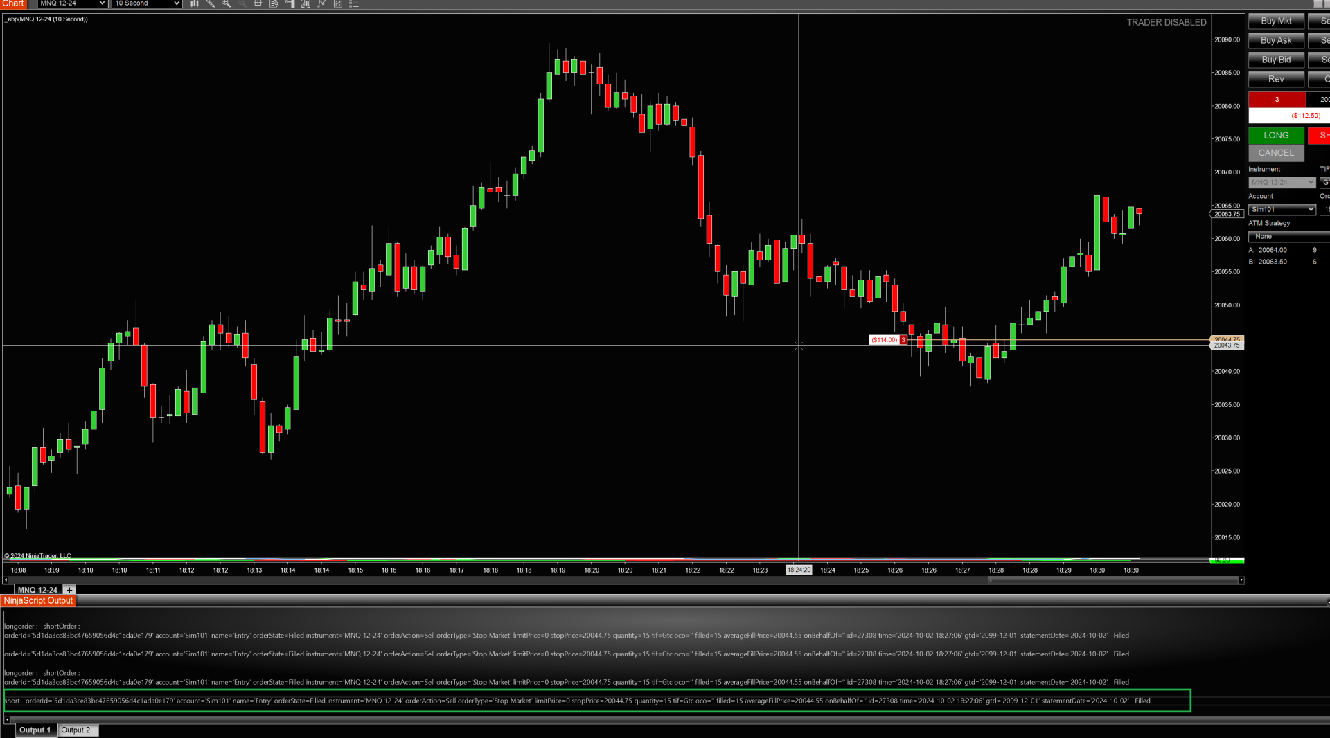This screenshot has width=1330, height=738.
Task: Click the Chart window title tab
Action: tap(13, 3)
